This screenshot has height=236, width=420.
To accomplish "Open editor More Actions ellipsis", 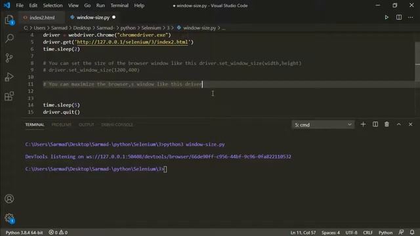I will (x=411, y=18).
